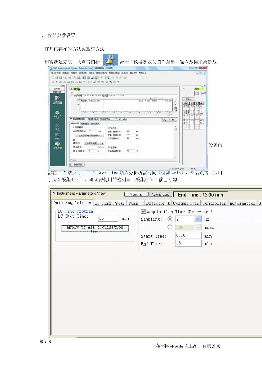Toggle the 柱温箱 checkbox

click(x=109, y=147)
